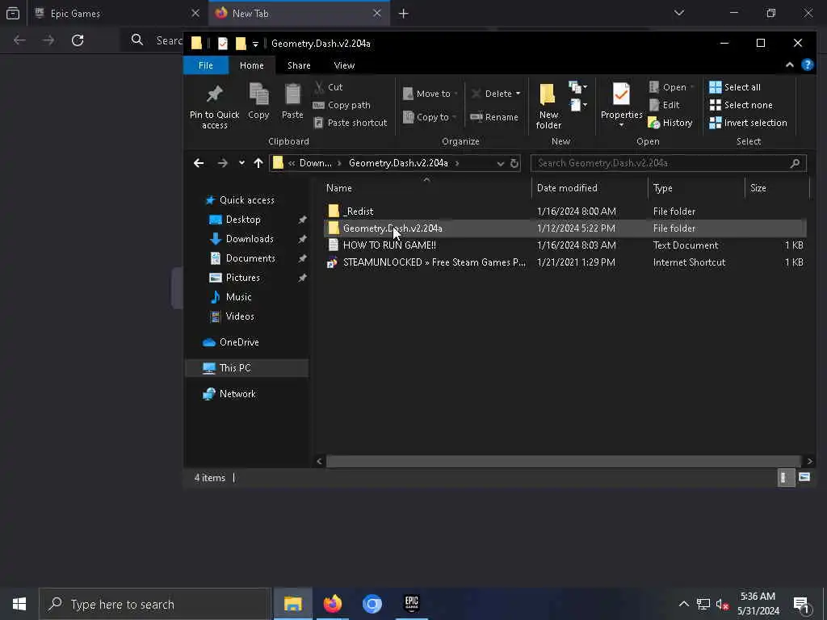Choose Cut in the Clipboard group

pyautogui.click(x=328, y=87)
